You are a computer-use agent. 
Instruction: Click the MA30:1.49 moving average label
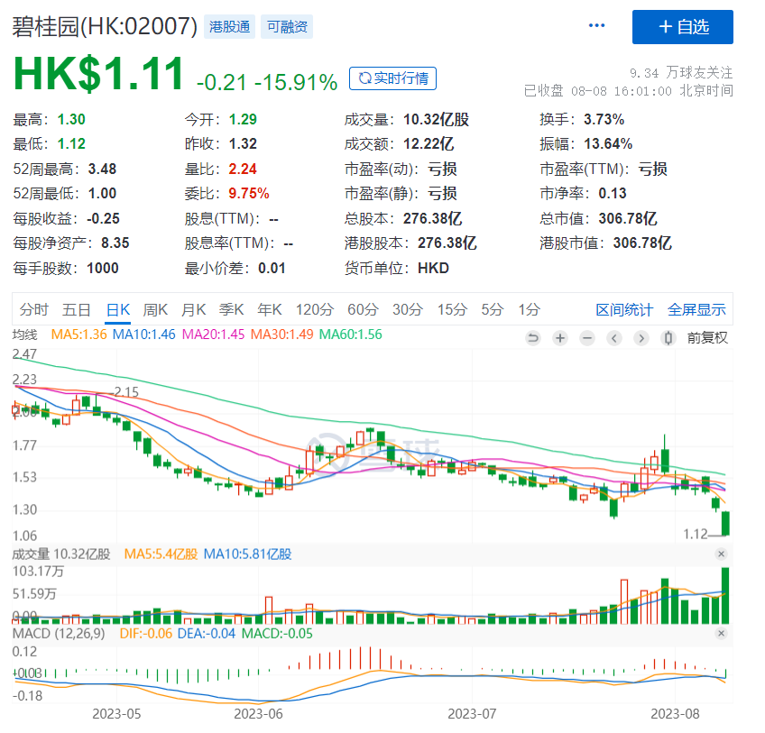pos(281,334)
